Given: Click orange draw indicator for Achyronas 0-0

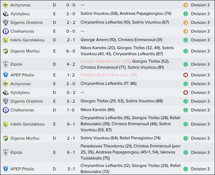Looking at the screenshot, I should [186, 5].
